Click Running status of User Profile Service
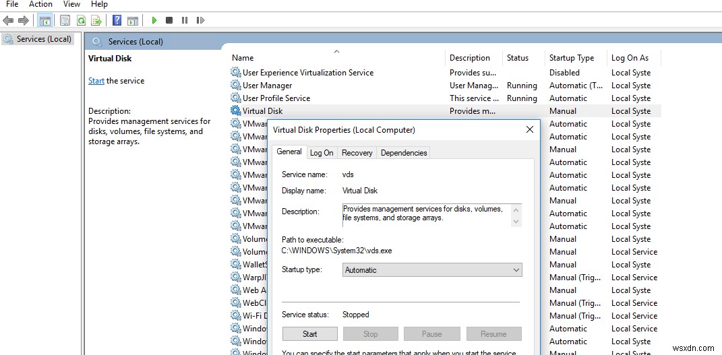The width and height of the screenshot is (722, 355). (522, 98)
